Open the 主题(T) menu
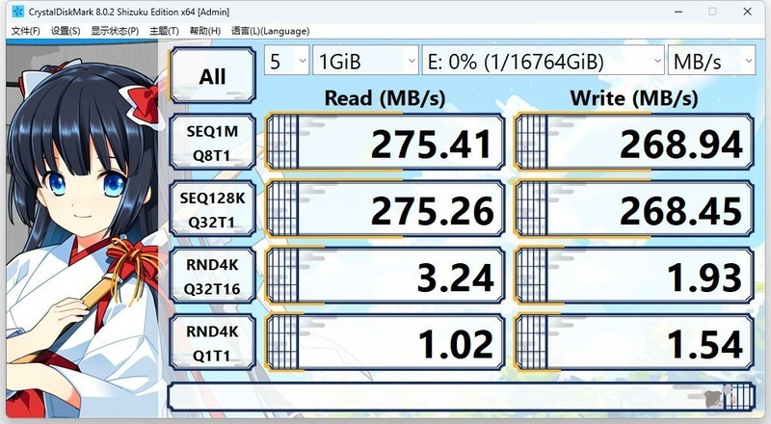The image size is (771, 424). click(164, 31)
